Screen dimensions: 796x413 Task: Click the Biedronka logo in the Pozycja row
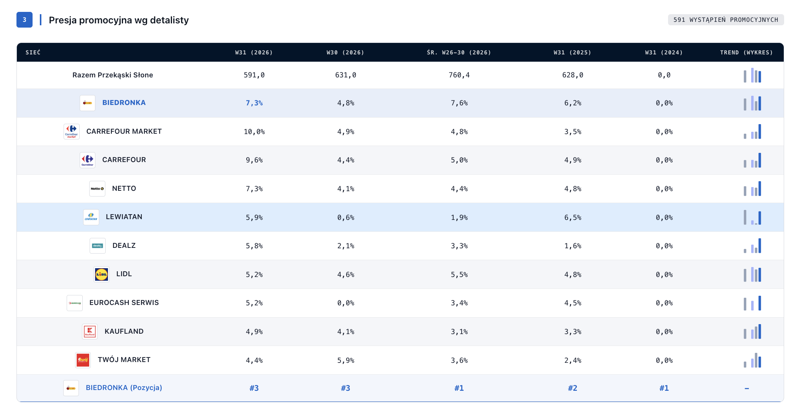tap(71, 388)
